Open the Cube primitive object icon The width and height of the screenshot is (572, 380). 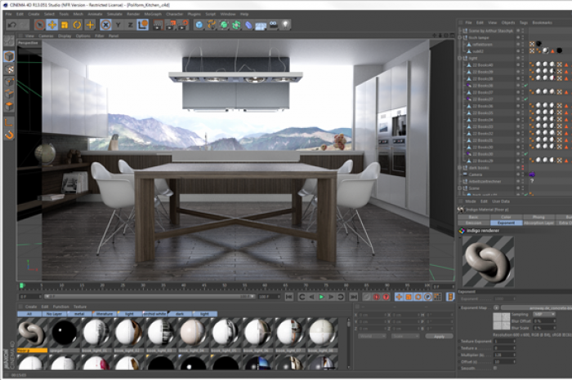tap(198, 24)
